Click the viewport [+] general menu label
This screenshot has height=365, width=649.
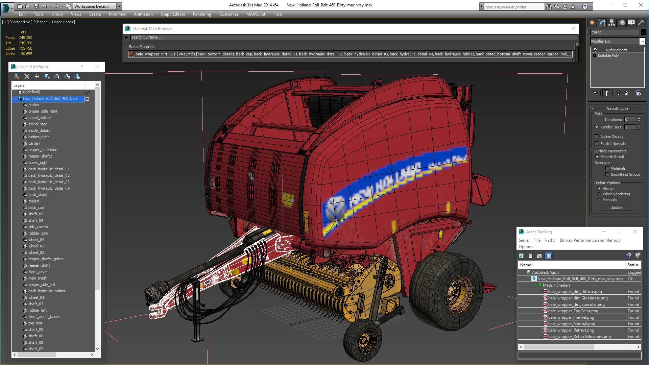5,22
